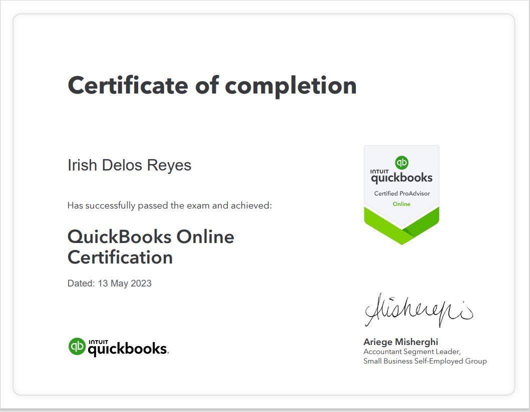Image resolution: width=530 pixels, height=412 pixels.
Task: Collapse the achievement description text
Action: [169, 205]
